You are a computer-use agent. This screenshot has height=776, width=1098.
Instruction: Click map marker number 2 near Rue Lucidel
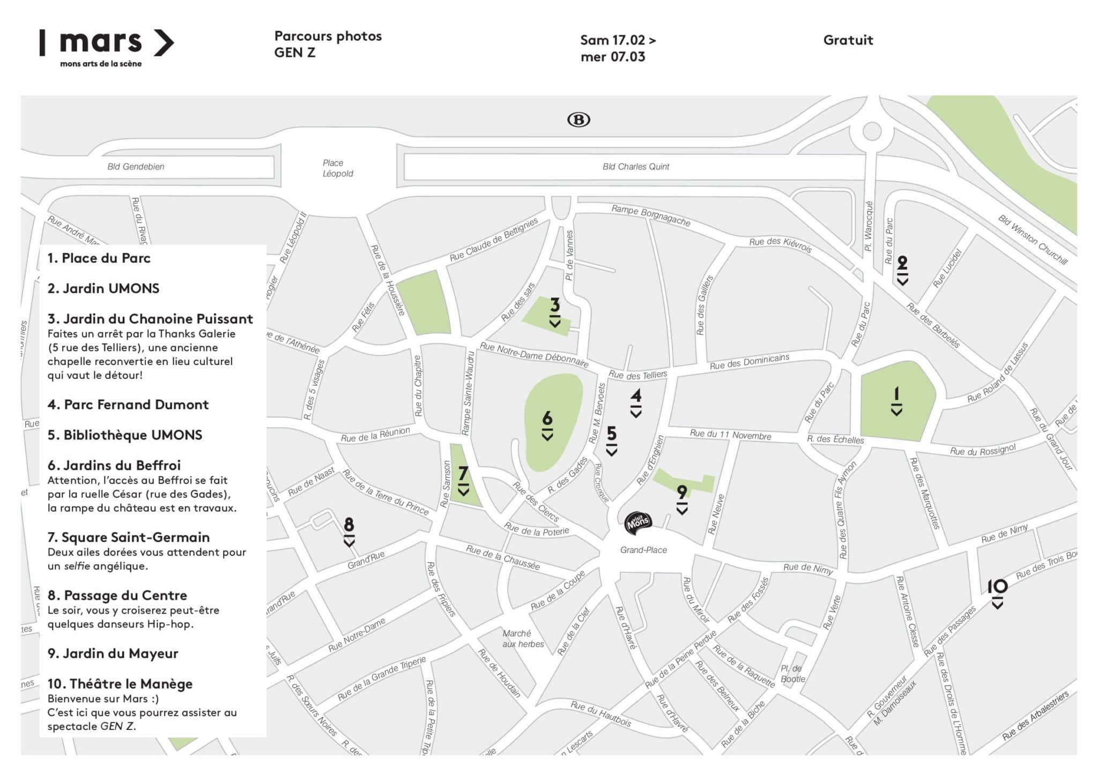pos(902,270)
